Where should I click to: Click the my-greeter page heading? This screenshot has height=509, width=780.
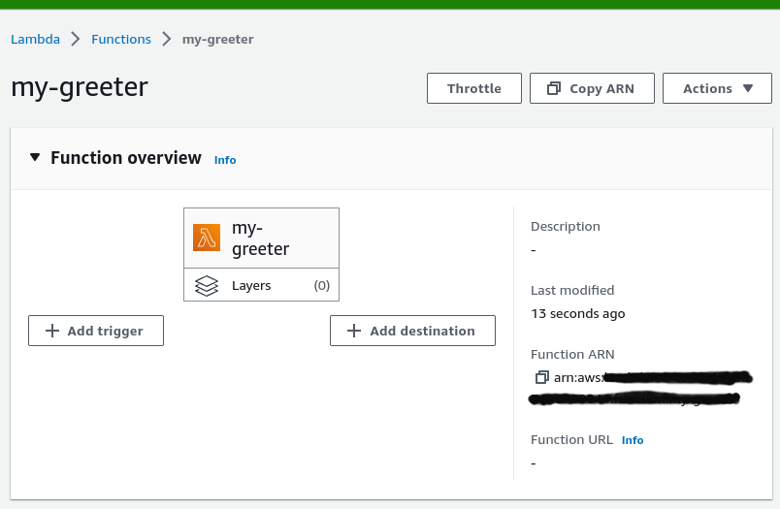[x=80, y=87]
